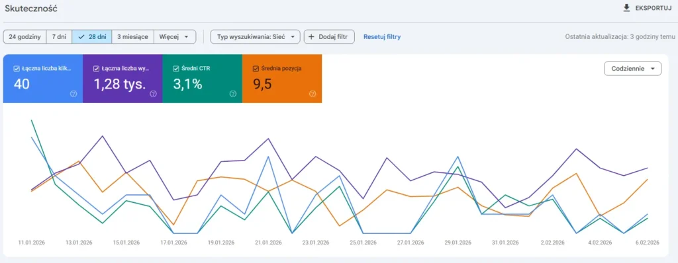
Task: Expand the Codziennie interval dropdown
Action: [x=632, y=68]
